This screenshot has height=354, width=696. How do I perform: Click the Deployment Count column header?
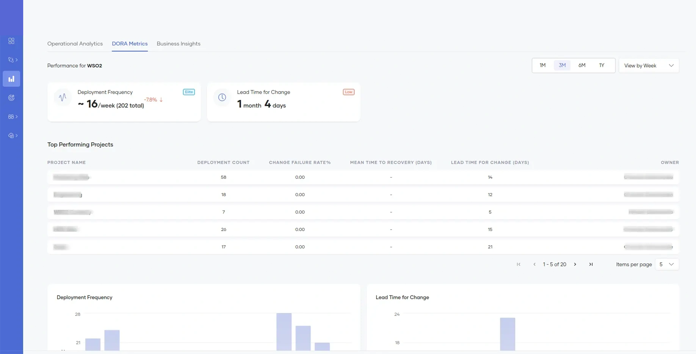click(x=223, y=162)
